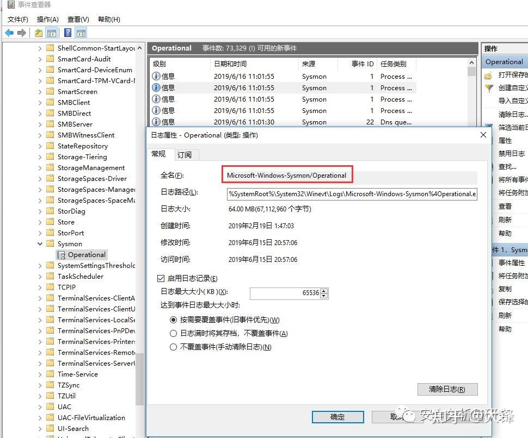This screenshot has height=438, width=528.
Task: Toggle the enable logging checkbox
Action: [161, 278]
